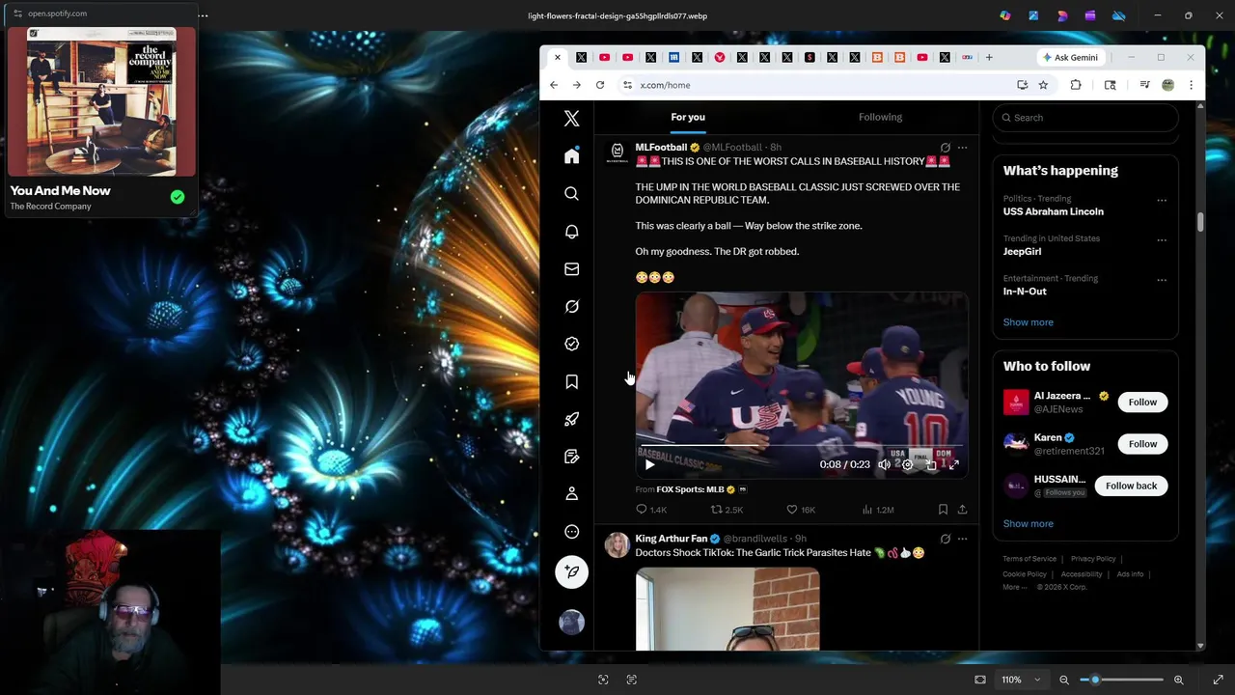The width and height of the screenshot is (1235, 695).
Task: Follow Al Jazeera account
Action: click(x=1142, y=402)
